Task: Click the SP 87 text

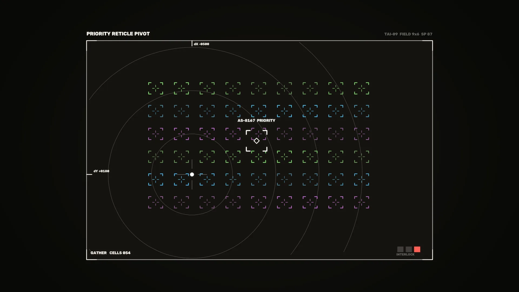Action: pyautogui.click(x=427, y=34)
